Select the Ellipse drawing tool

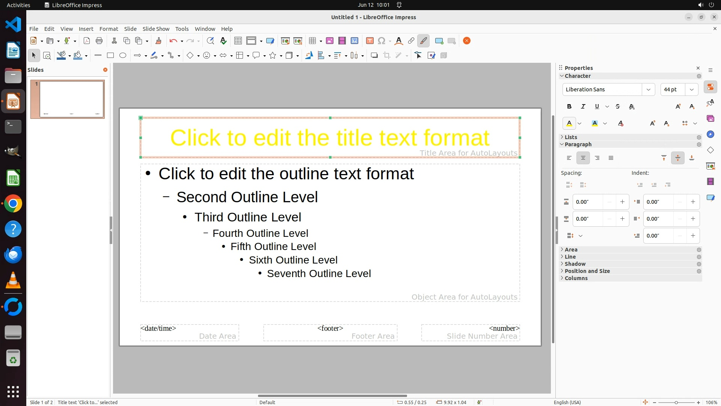pos(123,56)
